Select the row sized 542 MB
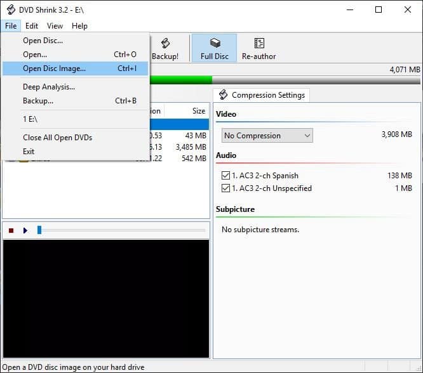Viewport: 423px width, 373px height. pyautogui.click(x=179, y=158)
